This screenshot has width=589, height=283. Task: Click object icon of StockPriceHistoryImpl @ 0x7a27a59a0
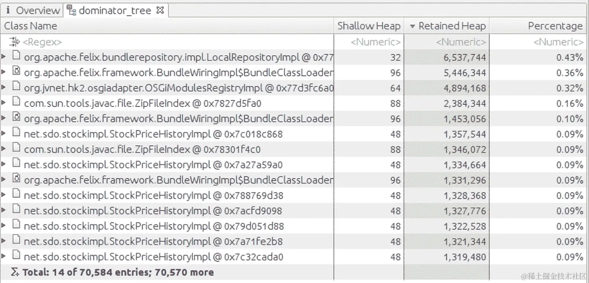(x=16, y=163)
